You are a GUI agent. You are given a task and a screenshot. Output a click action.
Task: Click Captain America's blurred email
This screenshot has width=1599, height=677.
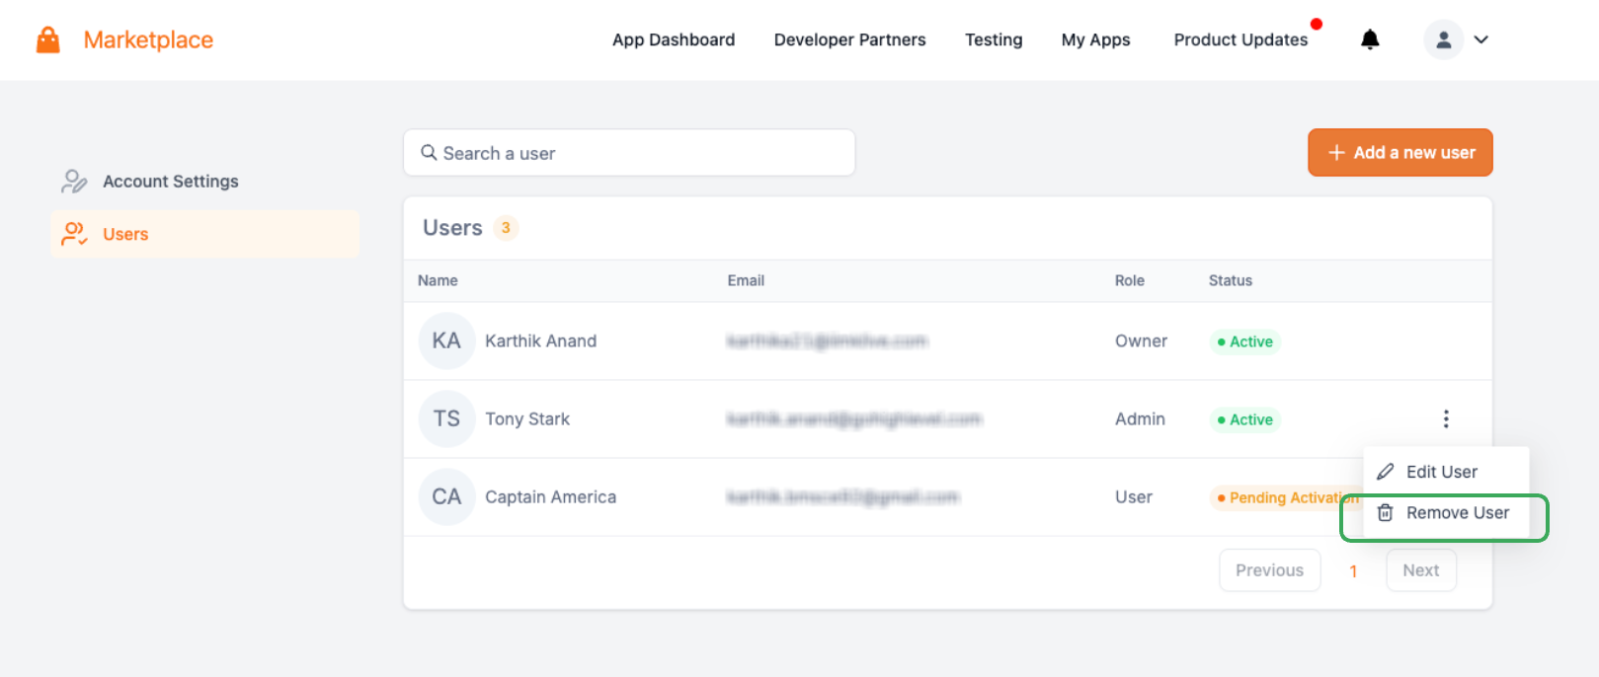(x=842, y=496)
